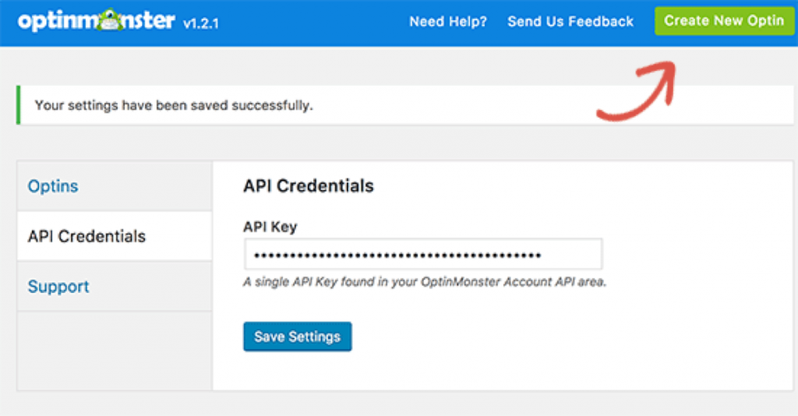Open the Need Help? link
The height and width of the screenshot is (416, 798).
click(x=448, y=21)
